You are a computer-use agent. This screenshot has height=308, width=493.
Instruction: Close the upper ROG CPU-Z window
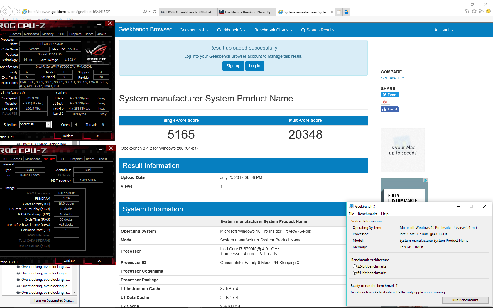point(109,23)
